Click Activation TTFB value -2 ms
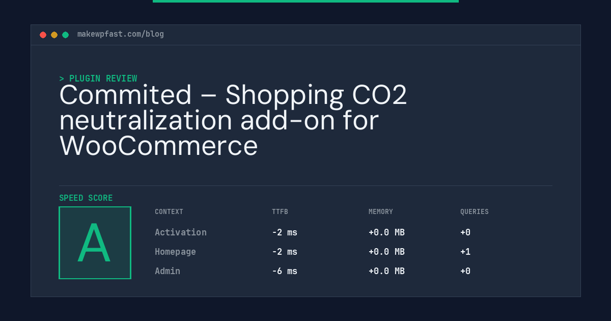This screenshot has width=611, height=321. pos(285,232)
